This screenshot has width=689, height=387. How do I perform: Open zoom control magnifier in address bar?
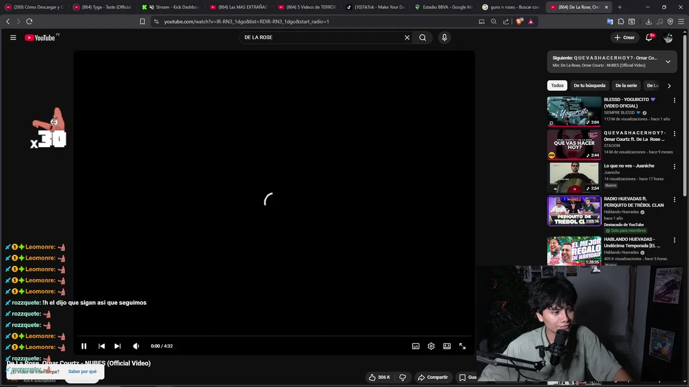pos(494,21)
